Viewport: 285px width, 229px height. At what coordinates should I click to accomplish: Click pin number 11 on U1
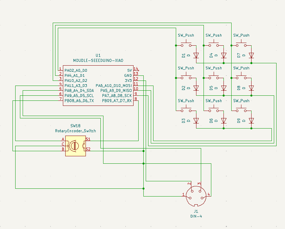point(136,84)
